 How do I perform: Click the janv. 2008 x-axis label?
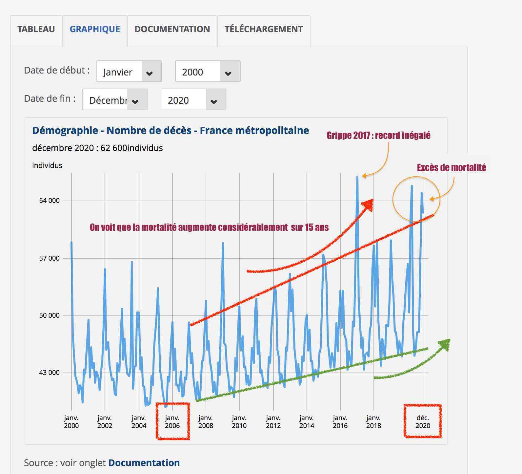click(206, 422)
